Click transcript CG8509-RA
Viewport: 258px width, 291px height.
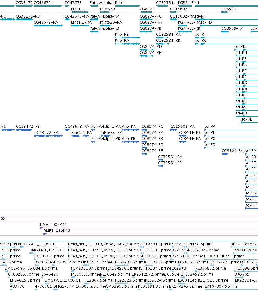pos(232,28)
